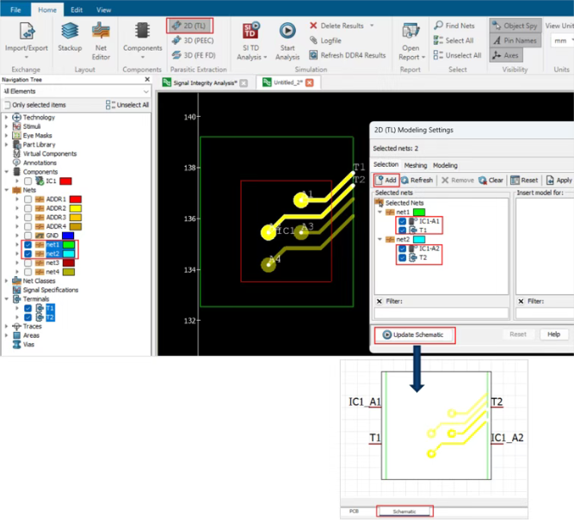Click Refresh in Modeling Settings toolbar
This screenshot has height=522, width=574.
(x=417, y=180)
